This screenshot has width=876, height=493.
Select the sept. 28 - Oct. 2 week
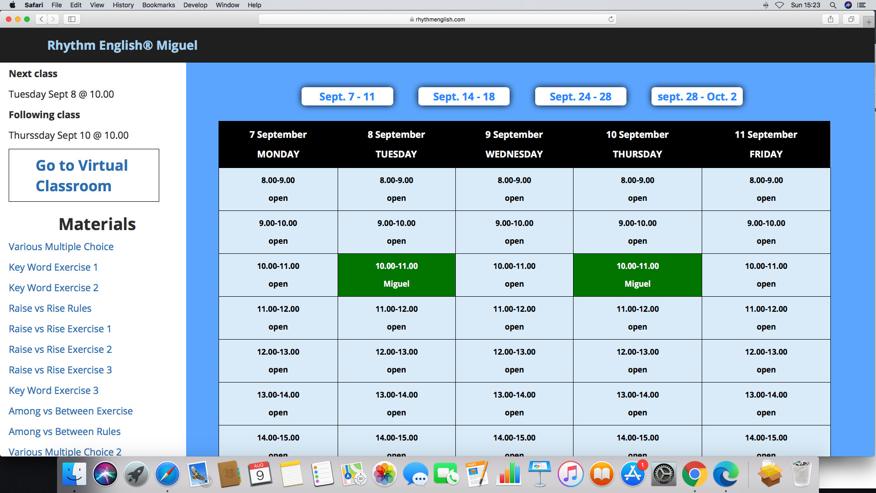click(x=697, y=96)
